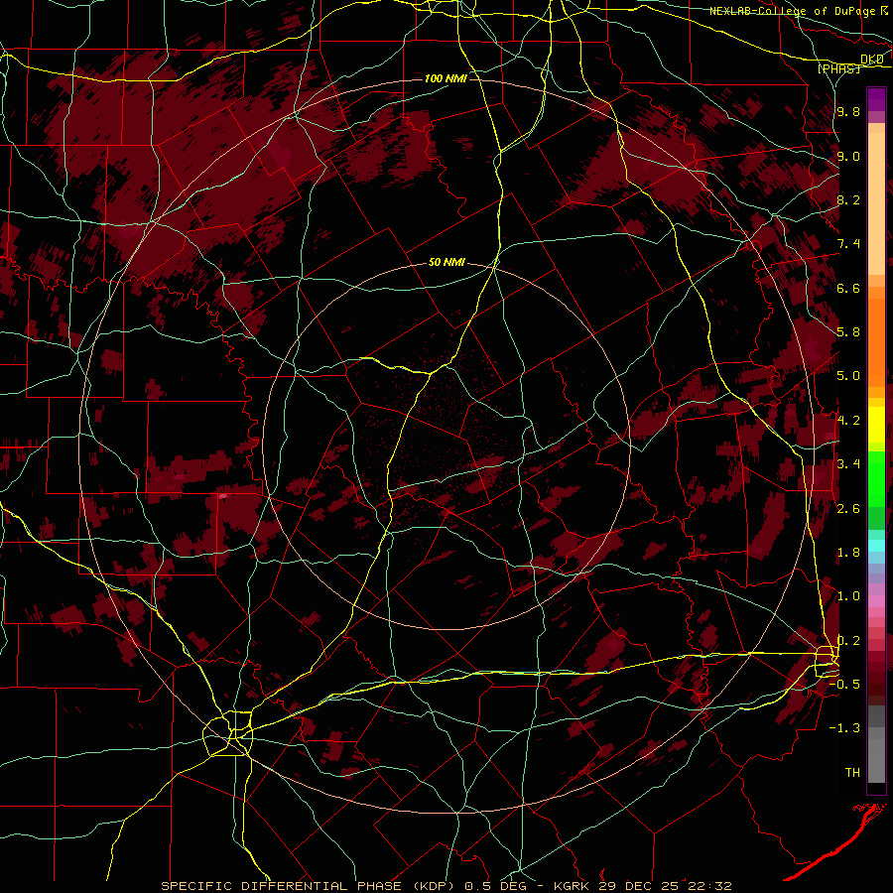Select the 100 NMI range ring label
Image resolution: width=893 pixels, height=893 pixels.
(446, 78)
